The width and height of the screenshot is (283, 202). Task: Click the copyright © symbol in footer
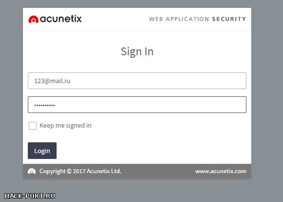69,171
